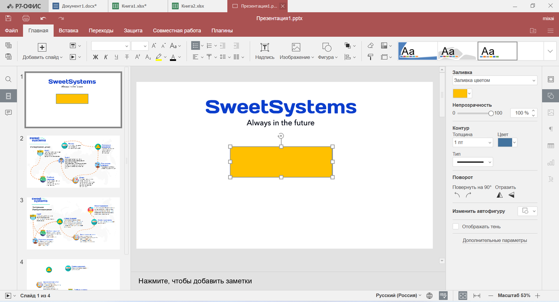Switch to the Защита tab
559x302 pixels.
tap(133, 31)
